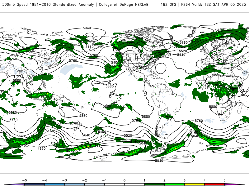Viewport: 249px width, 186px height.
Task: Click the "18Z GFS" model run label
Action: tap(168, 4)
